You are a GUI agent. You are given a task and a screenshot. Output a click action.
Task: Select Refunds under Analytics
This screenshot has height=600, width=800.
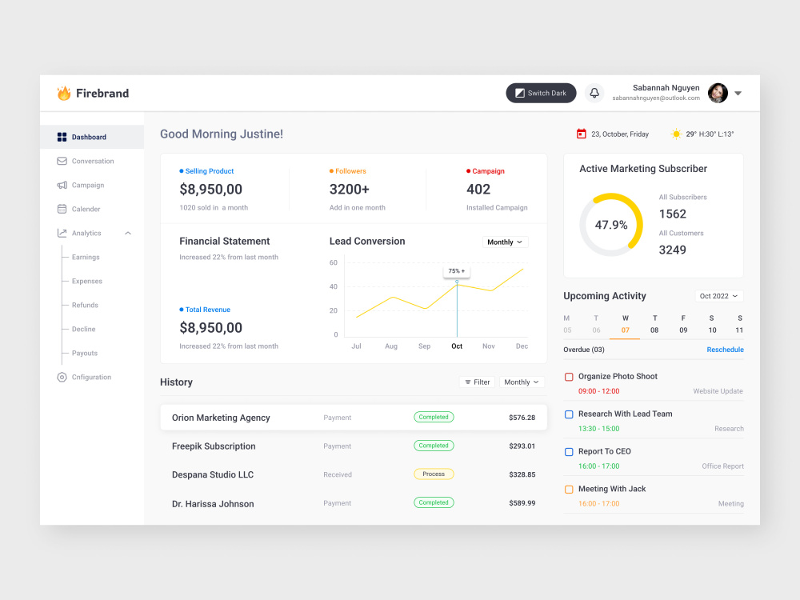click(85, 305)
